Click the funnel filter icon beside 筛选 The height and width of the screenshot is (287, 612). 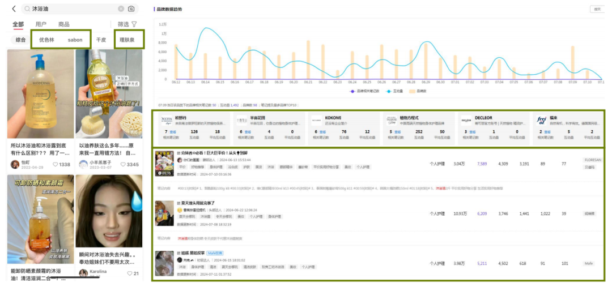click(x=134, y=24)
